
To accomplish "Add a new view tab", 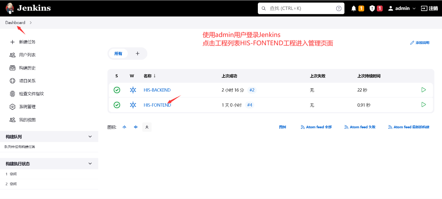I will 137,53.
